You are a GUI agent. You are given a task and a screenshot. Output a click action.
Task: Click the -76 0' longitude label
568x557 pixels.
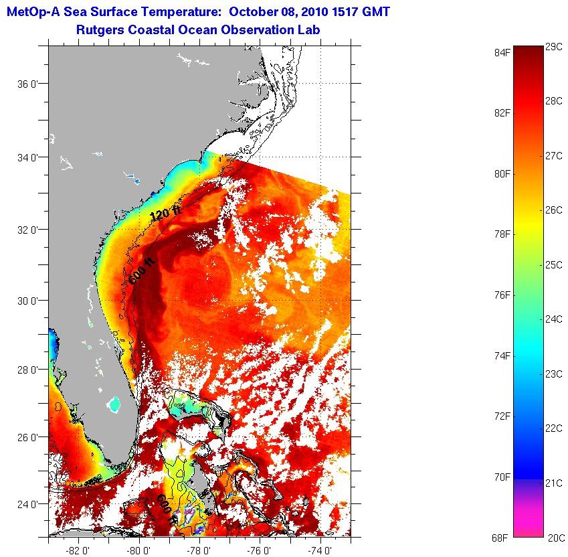(259, 550)
